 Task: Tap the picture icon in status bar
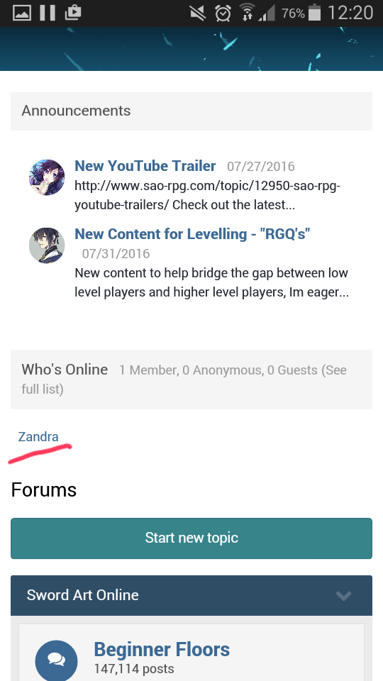pos(22,13)
